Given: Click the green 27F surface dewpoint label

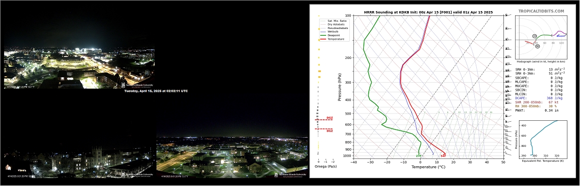Looking at the screenshot, I should tap(419, 156).
